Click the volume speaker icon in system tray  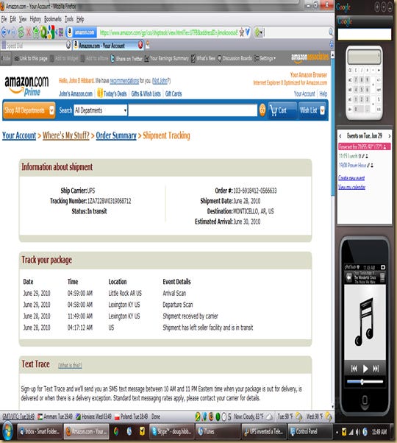pyautogui.click(x=357, y=432)
